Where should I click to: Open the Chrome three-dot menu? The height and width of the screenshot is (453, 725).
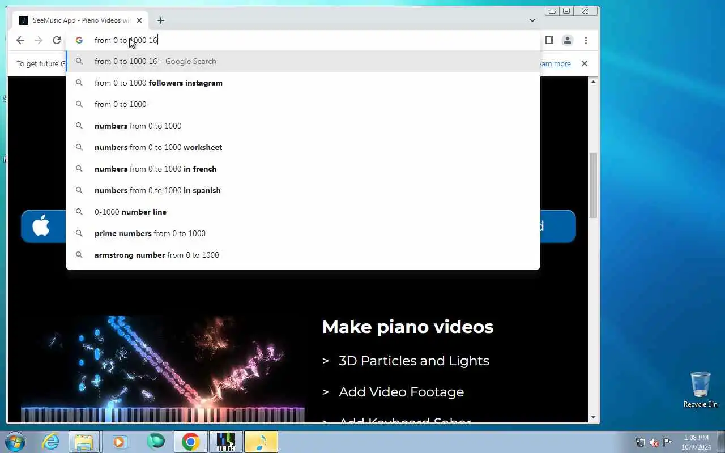tap(586, 40)
